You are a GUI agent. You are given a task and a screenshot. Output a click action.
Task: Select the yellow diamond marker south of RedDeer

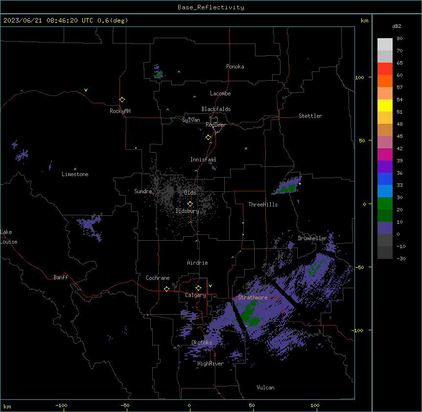tap(209, 137)
